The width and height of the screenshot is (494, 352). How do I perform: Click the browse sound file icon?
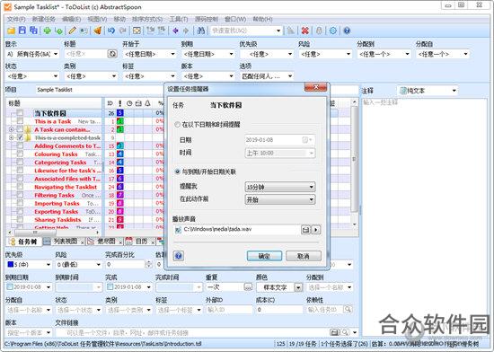(x=305, y=230)
